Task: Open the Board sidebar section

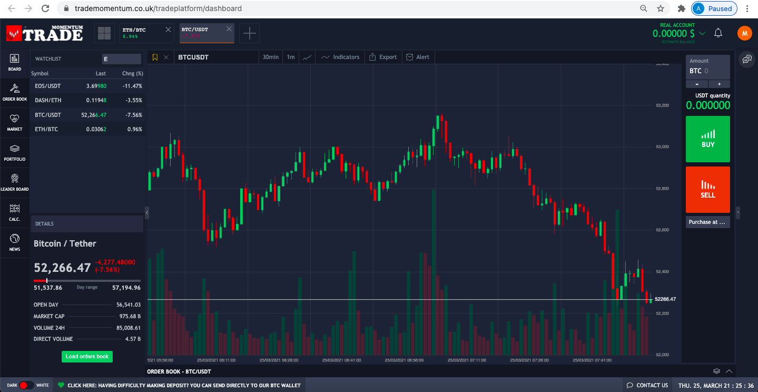Action: (15, 62)
